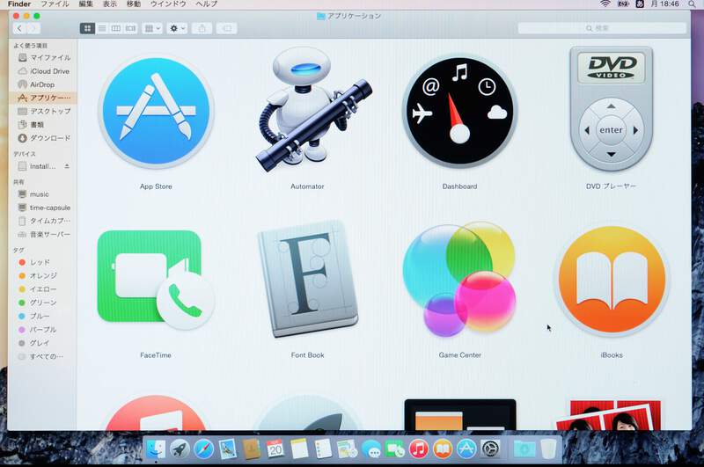Launch Launchpad from the Dock

pyautogui.click(x=180, y=449)
